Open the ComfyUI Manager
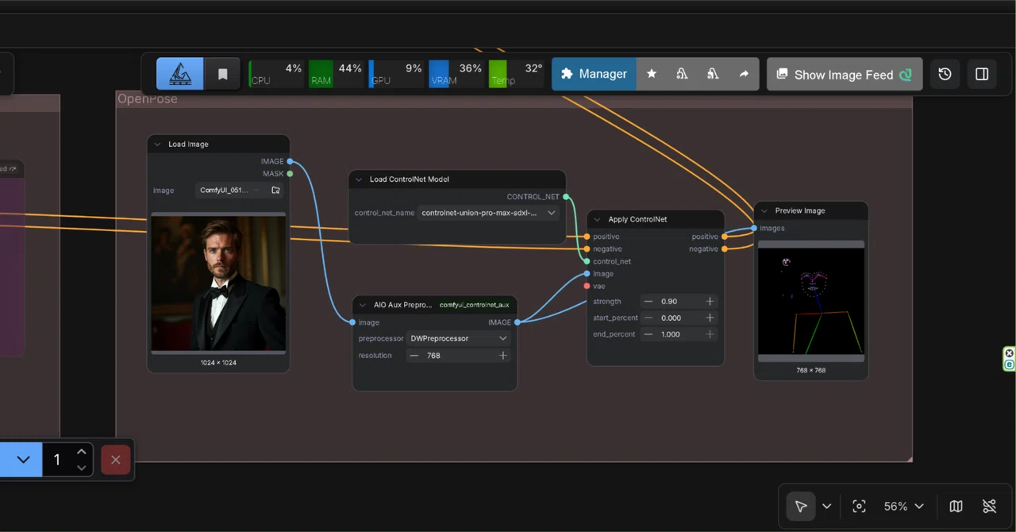Screen dimensions: 1016x532 tap(594, 74)
